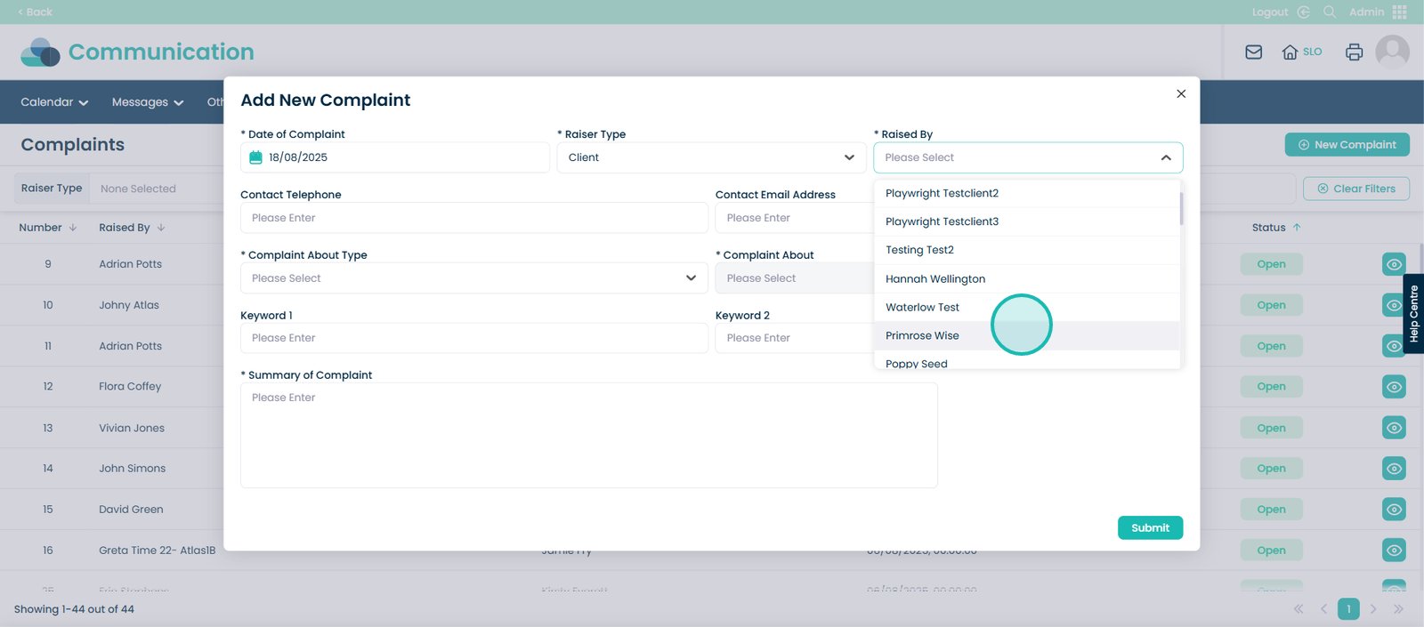Click the Summary of Complaint text area
Screen dimensions: 1424x627
pyautogui.click(x=588, y=436)
